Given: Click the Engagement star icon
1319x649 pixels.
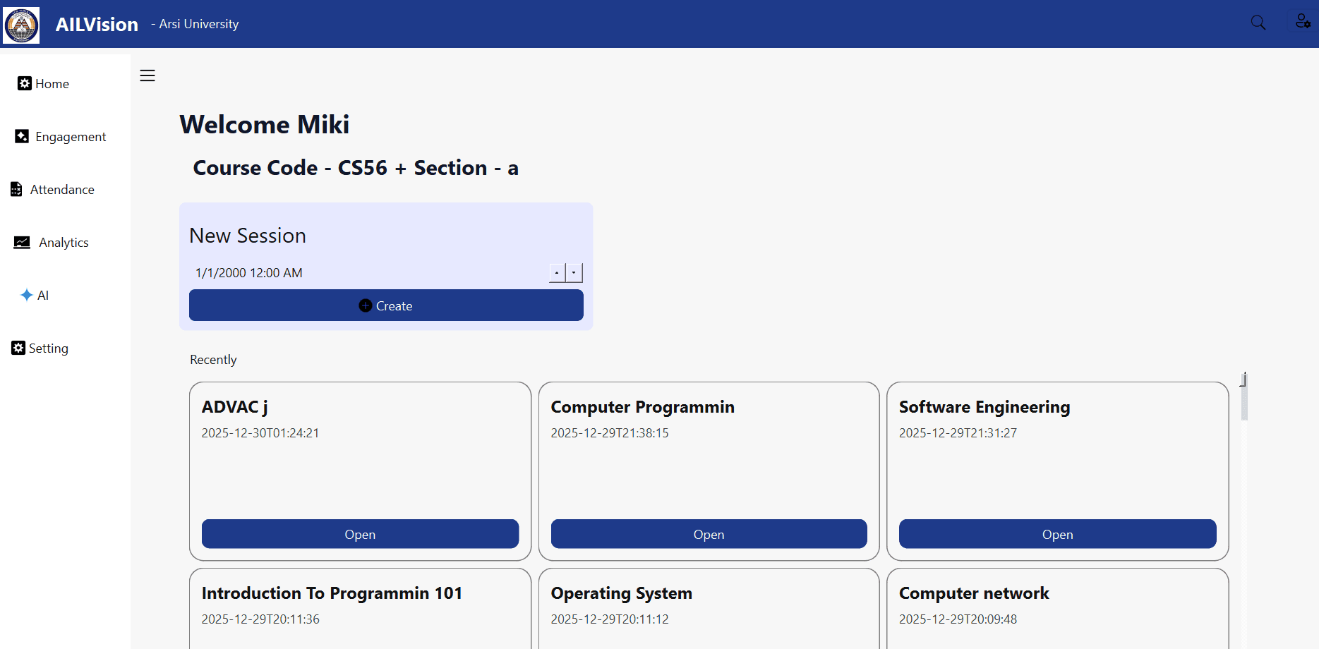Looking at the screenshot, I should 23,136.
